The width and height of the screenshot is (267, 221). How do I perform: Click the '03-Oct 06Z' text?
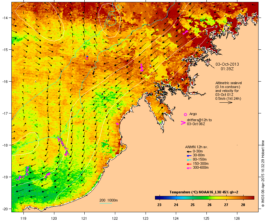(x=196, y=124)
